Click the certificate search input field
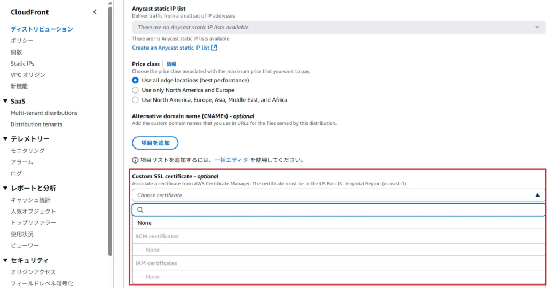This screenshot has height=288, width=547. click(339, 210)
